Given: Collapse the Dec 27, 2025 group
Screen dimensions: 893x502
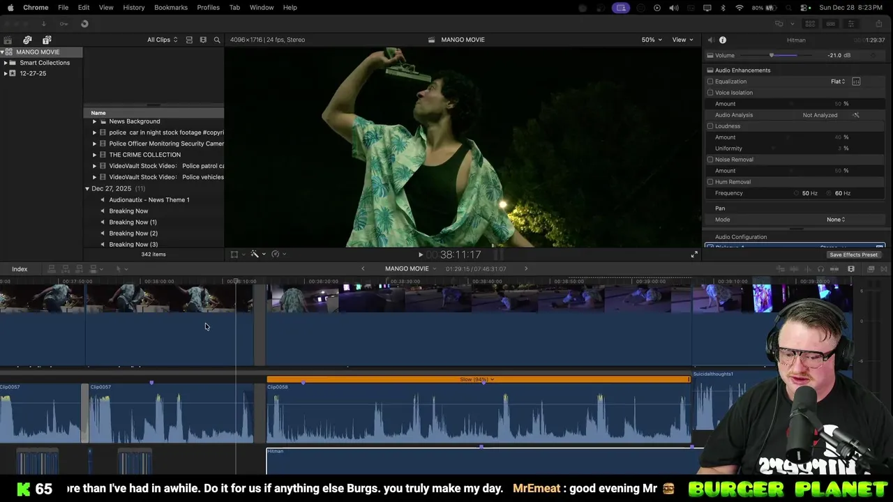Looking at the screenshot, I should click(x=87, y=189).
